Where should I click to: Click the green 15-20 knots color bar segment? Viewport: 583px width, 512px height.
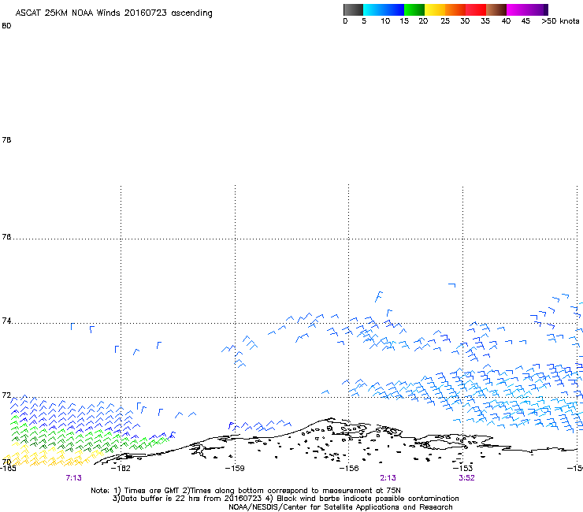pos(414,9)
